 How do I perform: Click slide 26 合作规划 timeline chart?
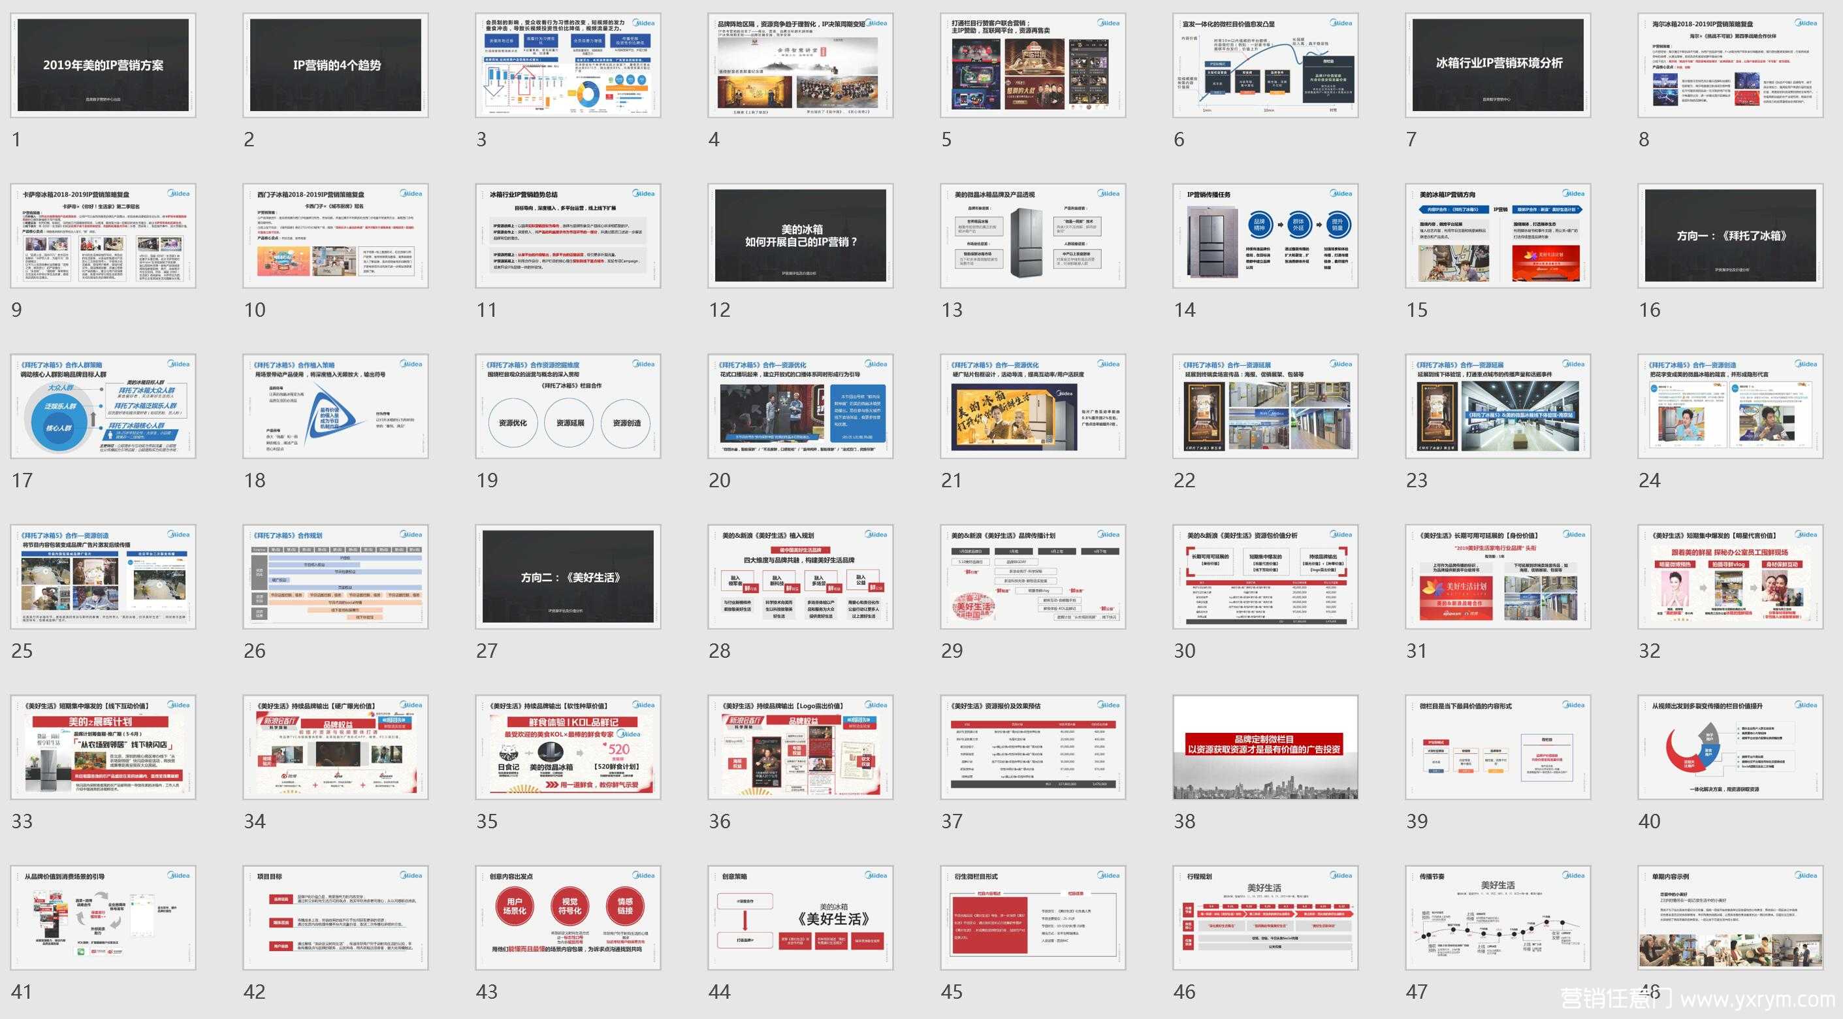[x=336, y=577]
